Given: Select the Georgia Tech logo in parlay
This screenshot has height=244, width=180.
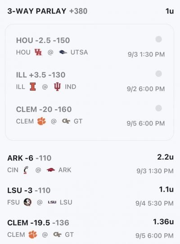Looking at the screenshot, I should [66, 121].
